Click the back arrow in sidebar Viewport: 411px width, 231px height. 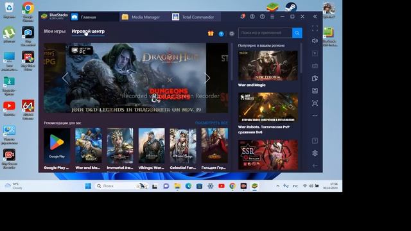click(315, 166)
